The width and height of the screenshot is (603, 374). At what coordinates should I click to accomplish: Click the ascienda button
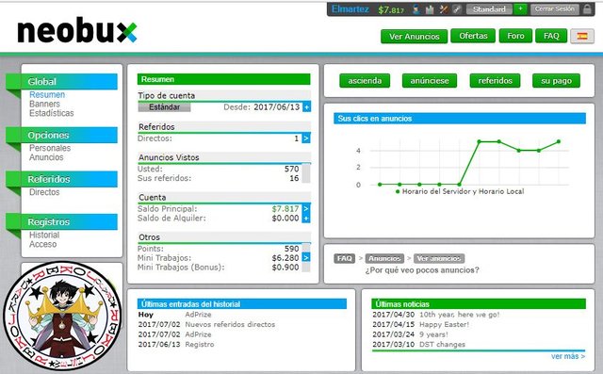pyautogui.click(x=365, y=81)
